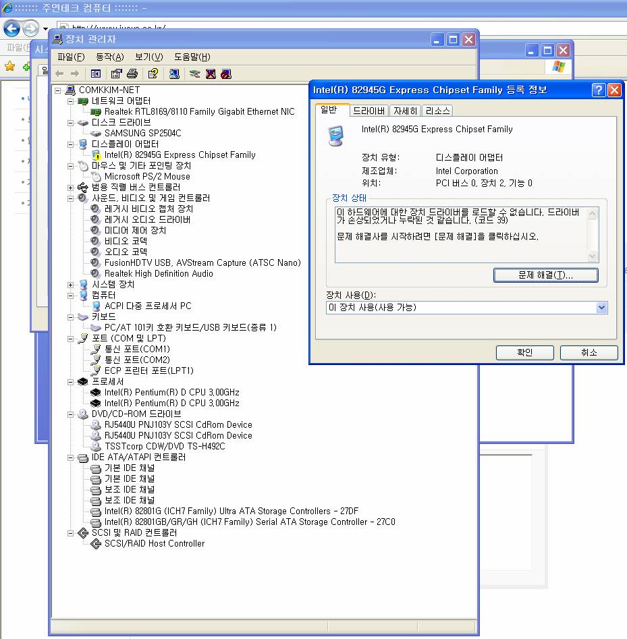Click the speaker icon beside 사운드, 비디오 및 게임 컨트롤러
The image size is (627, 639).
point(83,198)
